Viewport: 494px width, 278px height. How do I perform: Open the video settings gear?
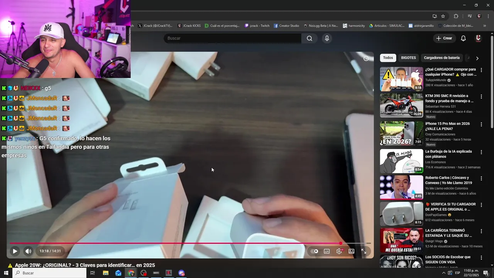click(x=339, y=251)
